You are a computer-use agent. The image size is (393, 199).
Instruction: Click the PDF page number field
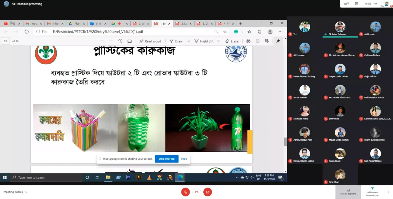(x=5, y=41)
